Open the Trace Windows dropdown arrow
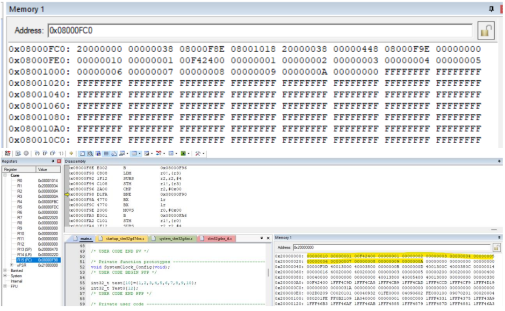505x311 pixels. [176, 153]
